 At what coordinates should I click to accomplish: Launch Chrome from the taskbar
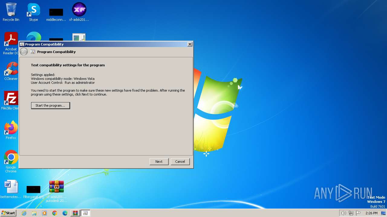click(x=55, y=213)
